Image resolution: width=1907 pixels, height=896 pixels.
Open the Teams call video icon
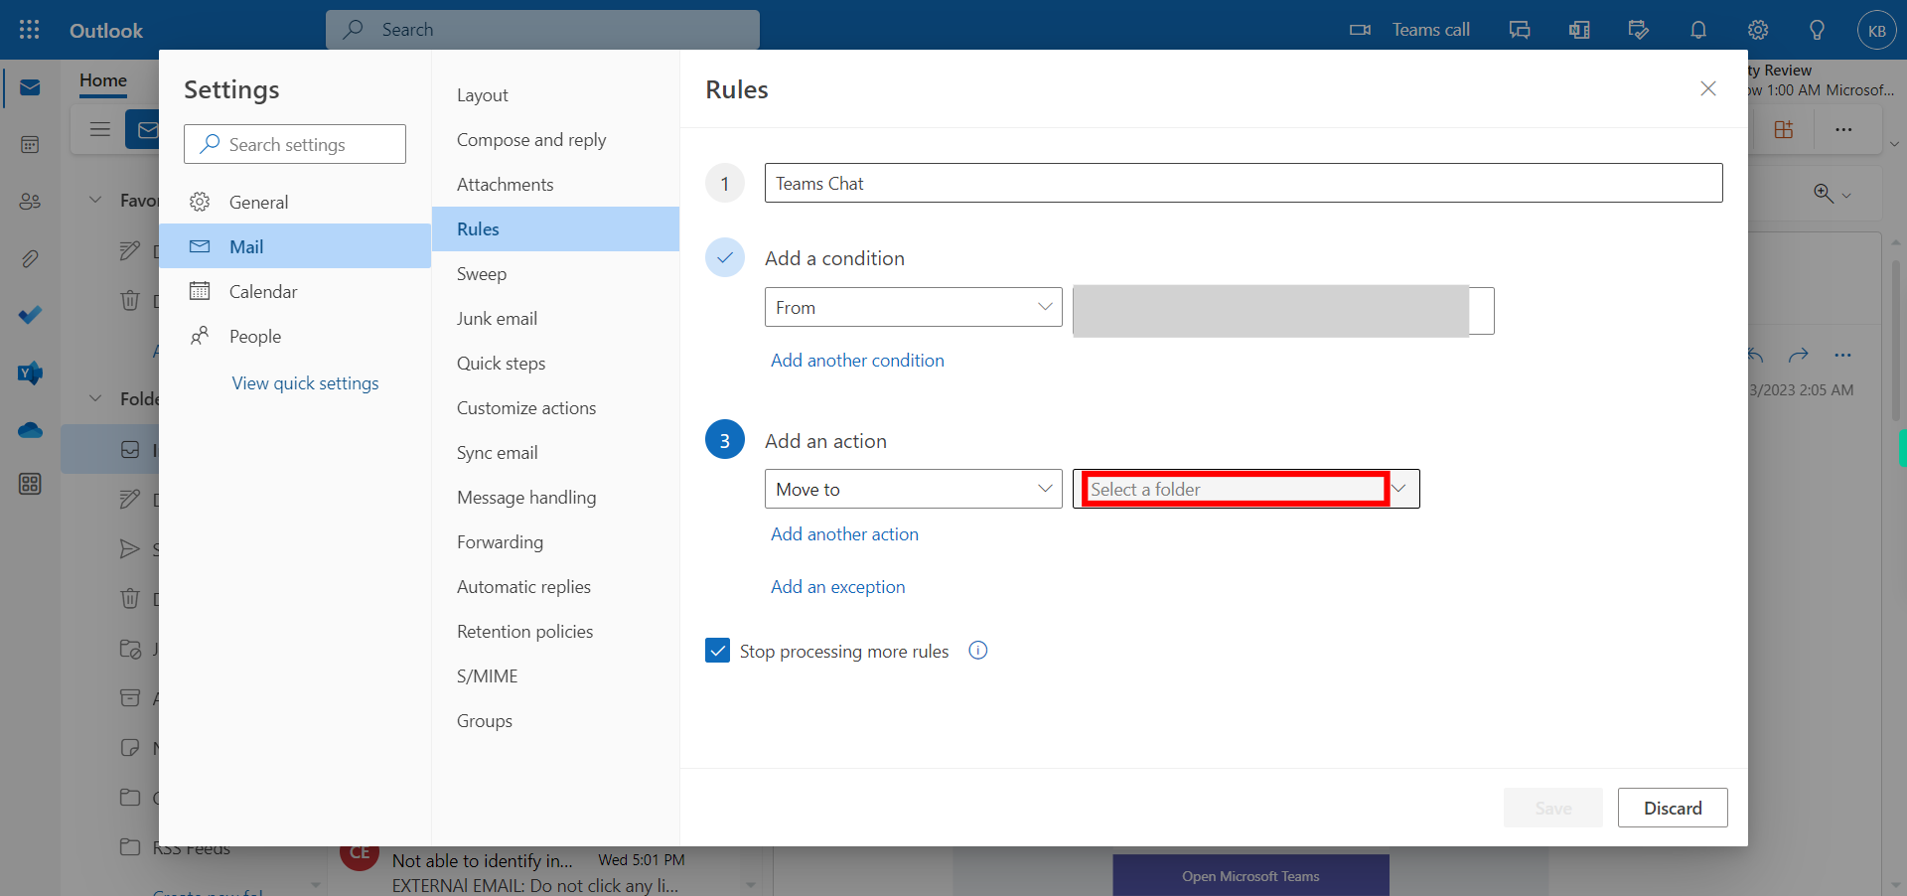tap(1360, 30)
